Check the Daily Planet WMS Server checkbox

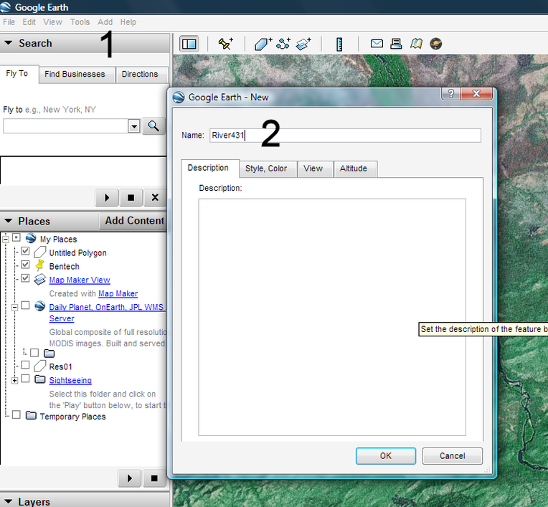[x=25, y=305]
